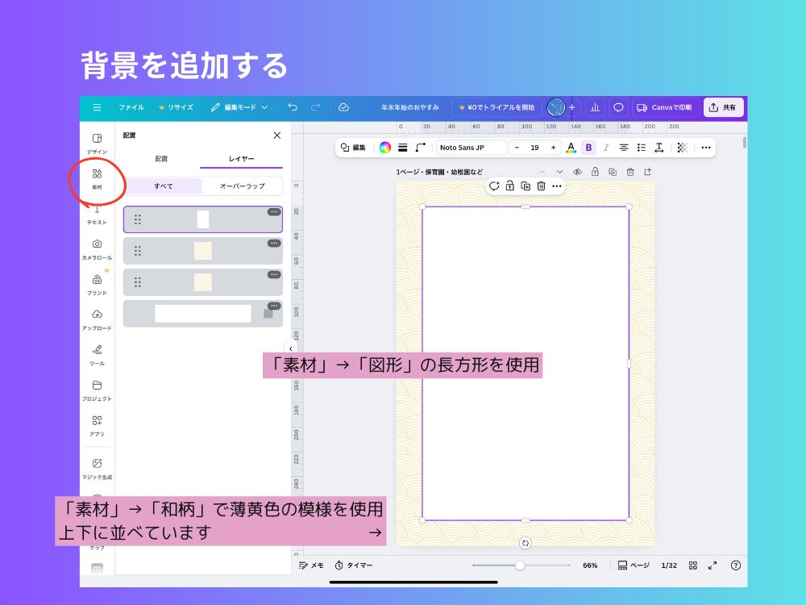
Task: Toggle italic formatting in the text toolbar
Action: coord(605,148)
